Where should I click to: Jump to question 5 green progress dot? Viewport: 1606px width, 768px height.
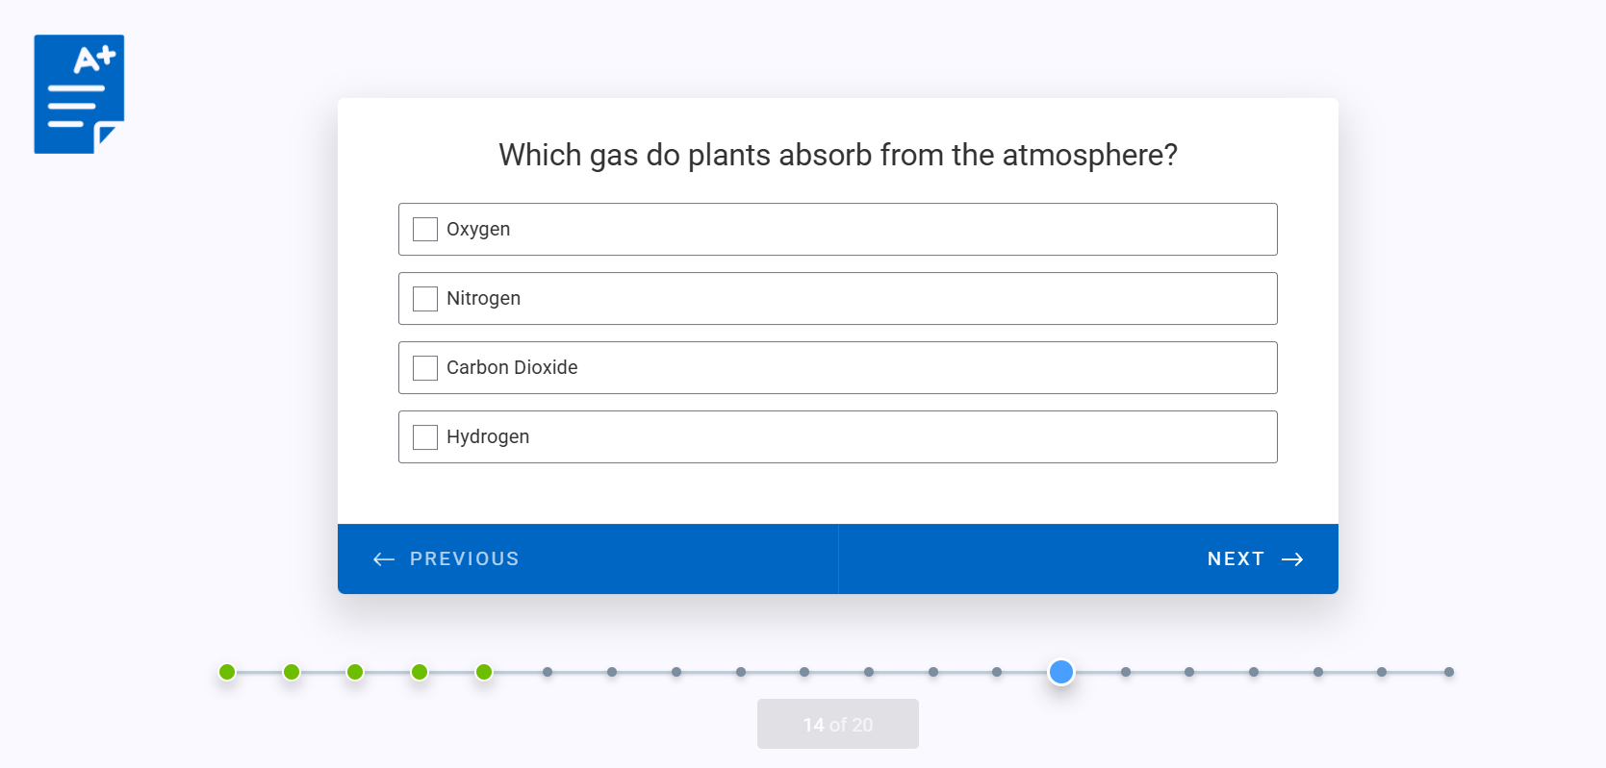point(484,672)
